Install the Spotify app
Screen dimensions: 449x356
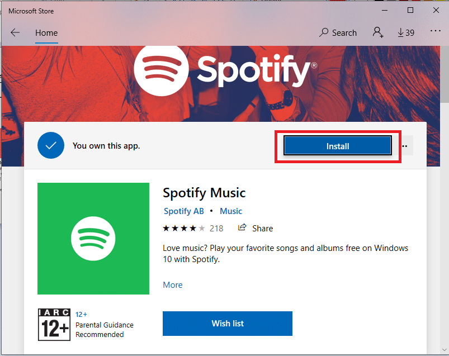(338, 146)
